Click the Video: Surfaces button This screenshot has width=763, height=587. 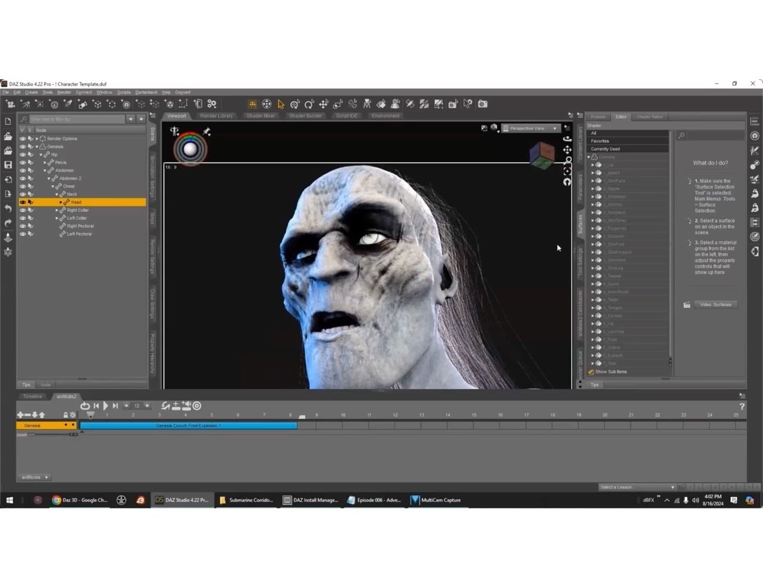tap(715, 304)
